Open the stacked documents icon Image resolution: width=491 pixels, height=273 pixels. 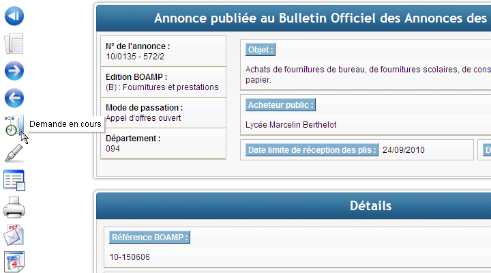point(14,44)
